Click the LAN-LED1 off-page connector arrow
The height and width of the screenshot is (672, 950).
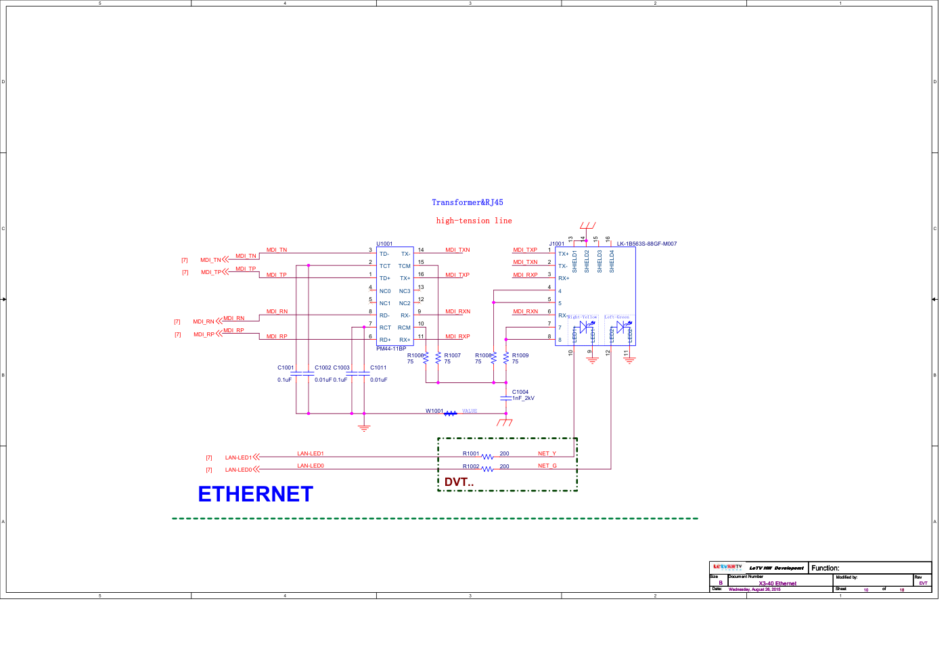(x=256, y=457)
